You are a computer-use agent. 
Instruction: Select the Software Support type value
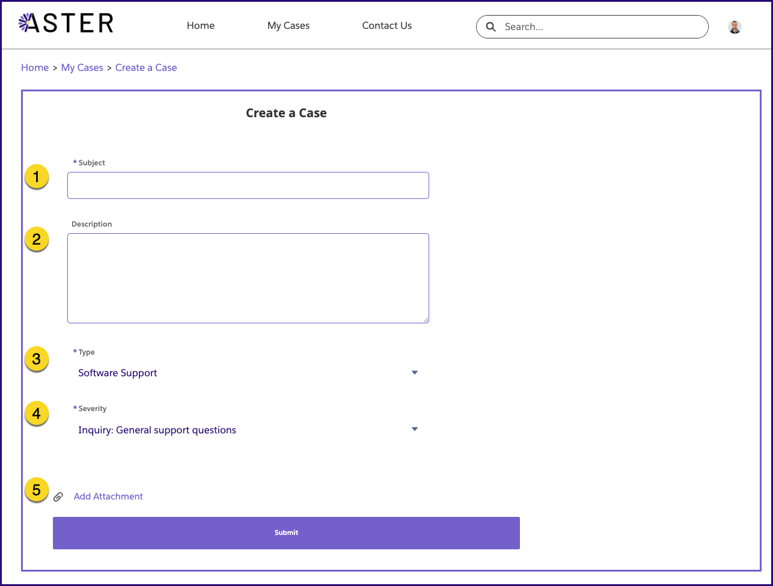point(118,373)
